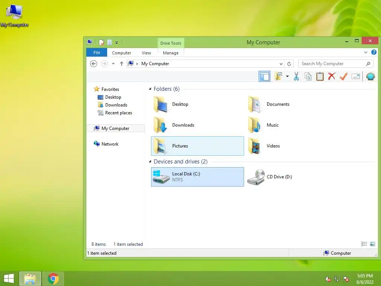
Task: Select Network in the navigation pane
Action: point(106,144)
